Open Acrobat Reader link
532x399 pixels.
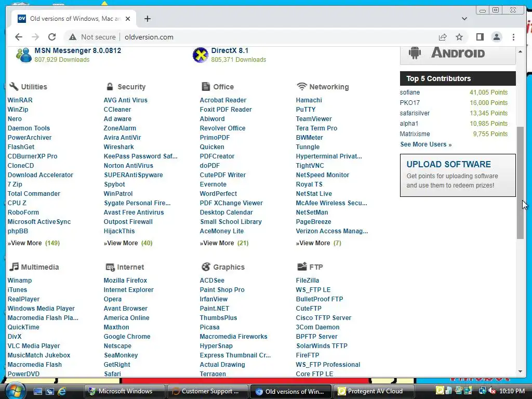[223, 100]
